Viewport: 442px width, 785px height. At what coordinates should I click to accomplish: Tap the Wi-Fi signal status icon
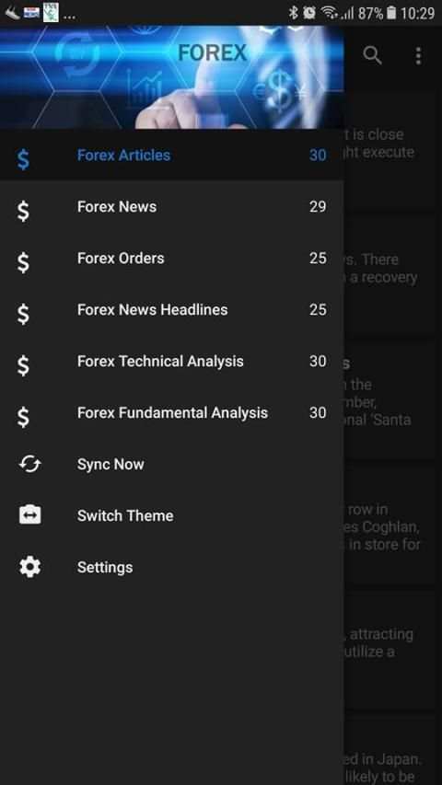pyautogui.click(x=330, y=13)
